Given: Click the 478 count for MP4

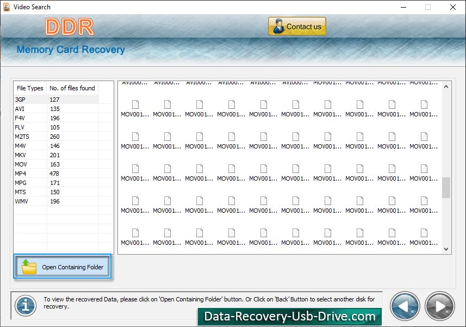Looking at the screenshot, I should coord(54,174).
